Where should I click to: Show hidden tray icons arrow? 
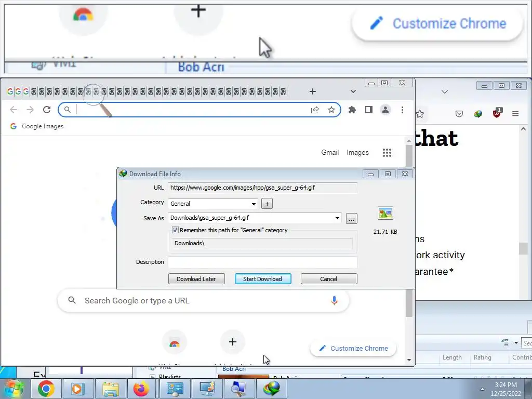[482, 389]
